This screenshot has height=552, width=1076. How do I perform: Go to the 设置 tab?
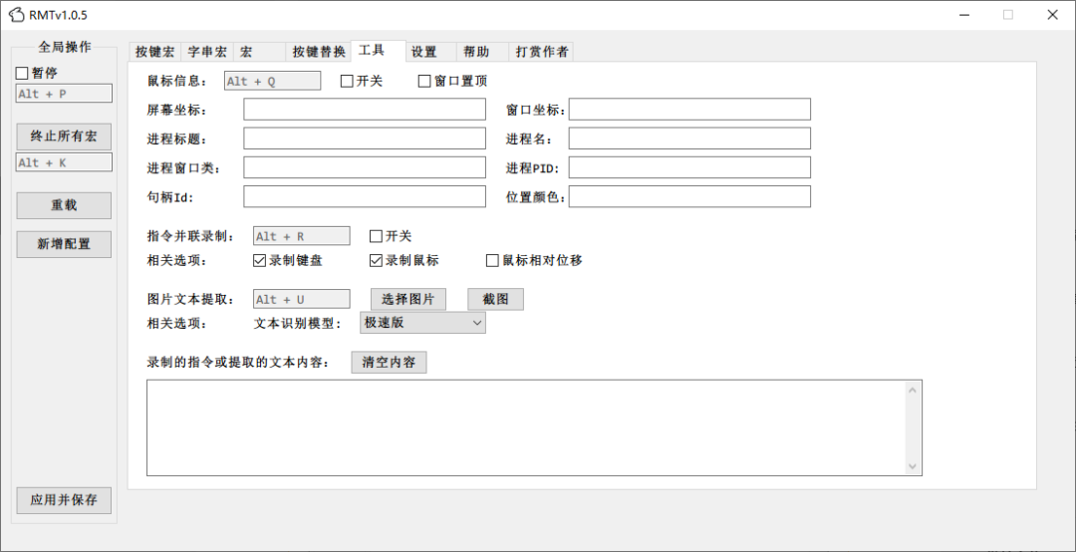(x=424, y=52)
